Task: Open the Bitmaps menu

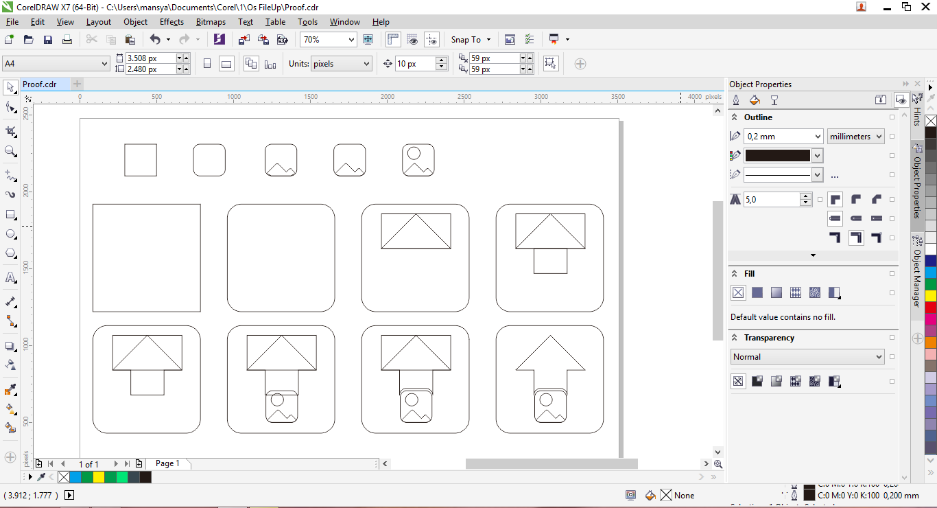Action: (211, 22)
